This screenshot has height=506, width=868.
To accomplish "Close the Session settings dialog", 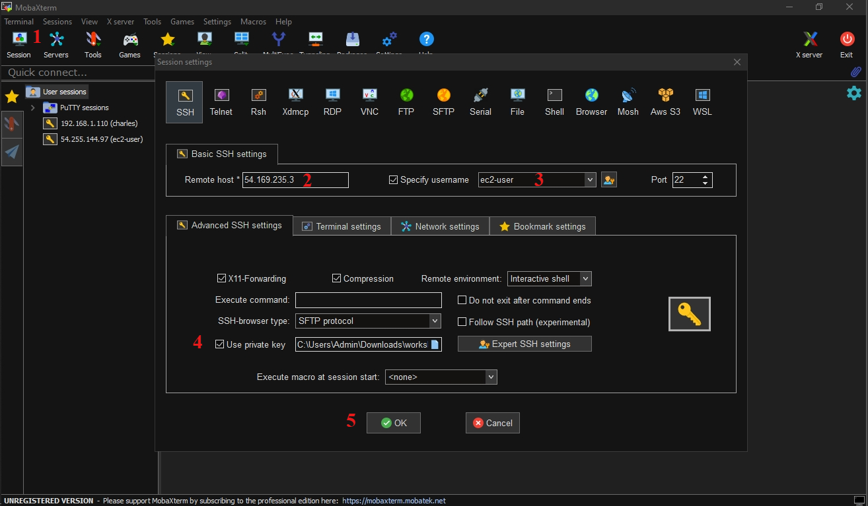I will (x=737, y=62).
